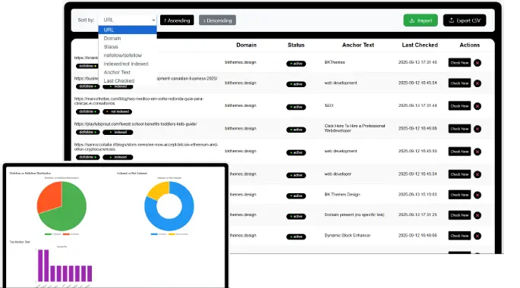Click active status in BKThemes row
The width and height of the screenshot is (520, 288).
296,64
